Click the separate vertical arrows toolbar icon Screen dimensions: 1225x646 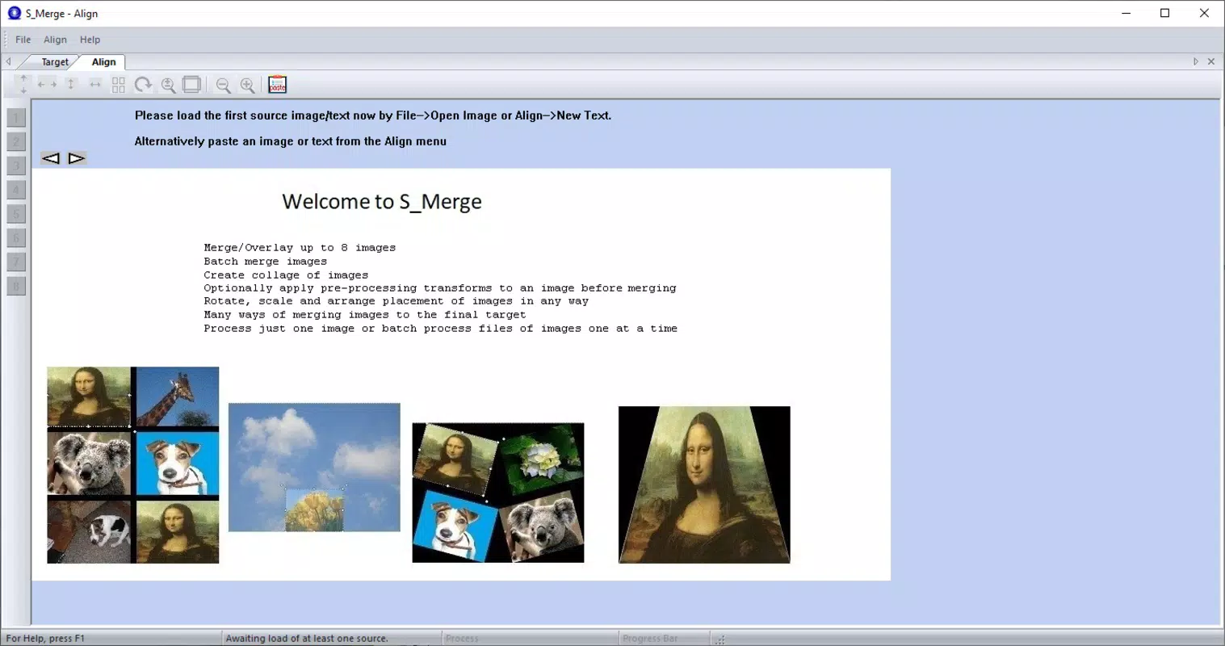coord(23,84)
